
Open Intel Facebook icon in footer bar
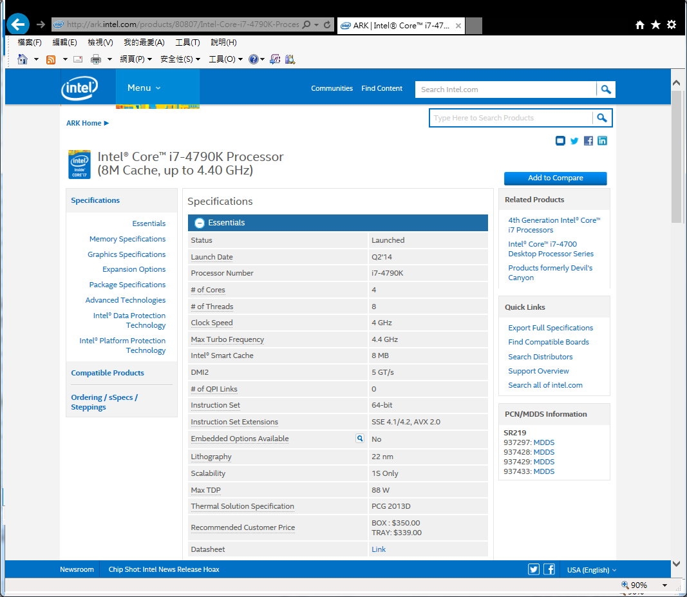(x=549, y=569)
